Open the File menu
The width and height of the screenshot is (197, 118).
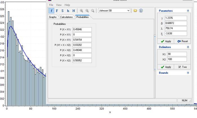coord(51,5)
